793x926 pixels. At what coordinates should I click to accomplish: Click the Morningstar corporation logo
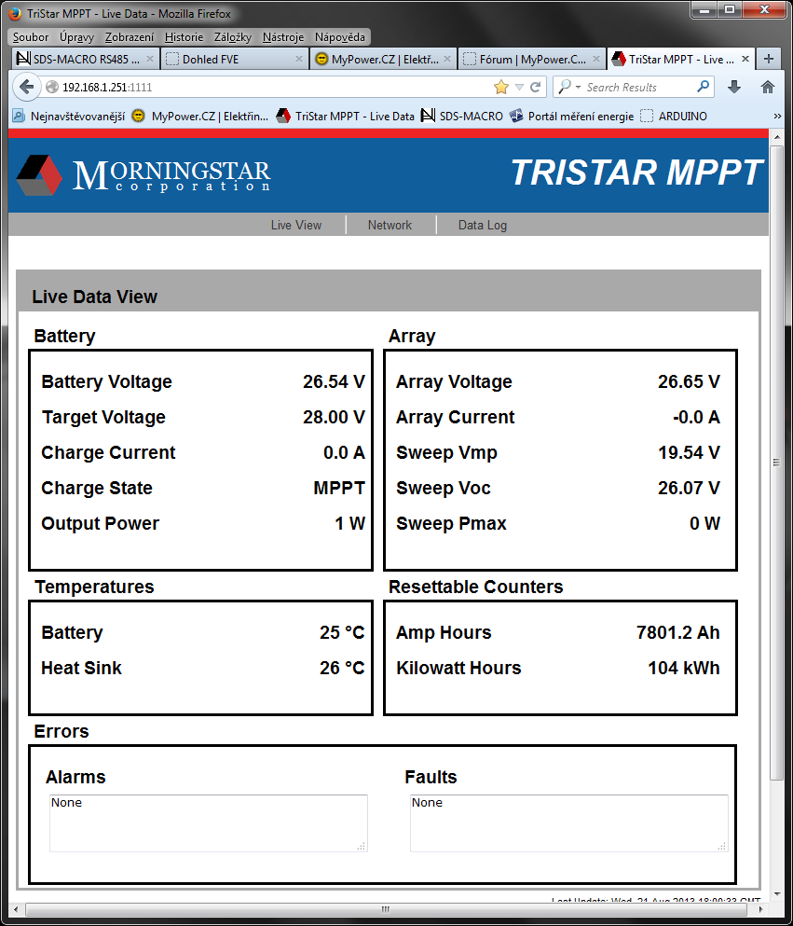(144, 174)
